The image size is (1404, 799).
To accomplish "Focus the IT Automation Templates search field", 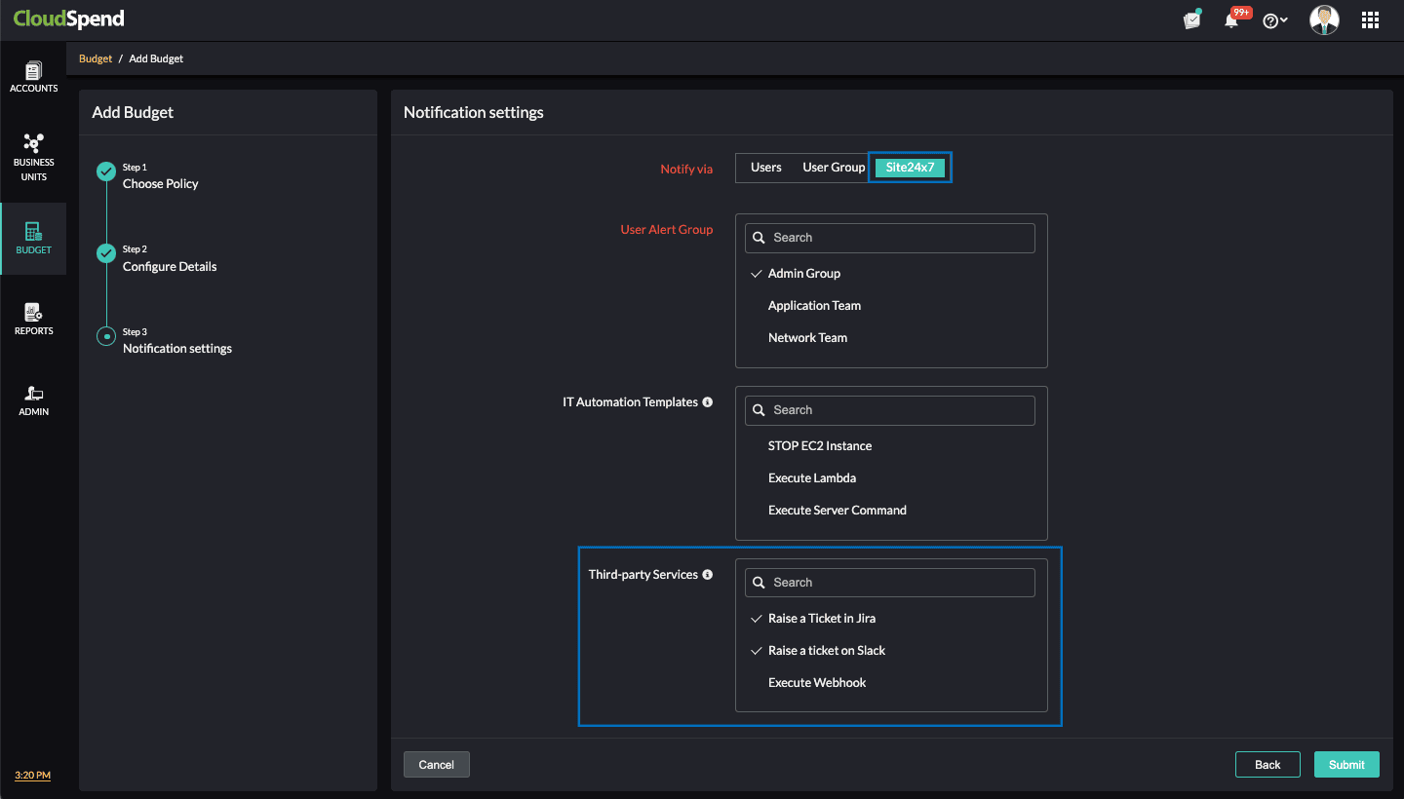I will click(890, 410).
